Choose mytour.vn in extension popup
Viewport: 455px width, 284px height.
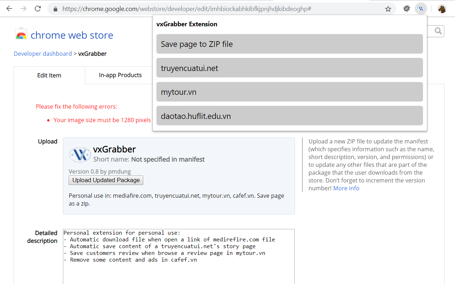[x=290, y=92]
